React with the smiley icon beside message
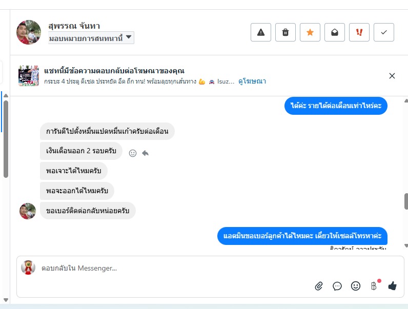408x309 pixels. point(133,153)
